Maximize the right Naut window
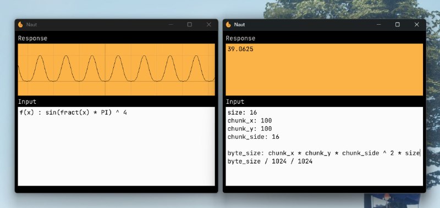The image size is (440, 208). point(398,25)
